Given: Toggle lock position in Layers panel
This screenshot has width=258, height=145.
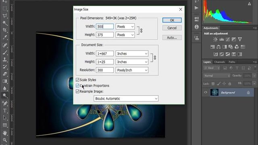Looking at the screenshot, I should [224, 84].
